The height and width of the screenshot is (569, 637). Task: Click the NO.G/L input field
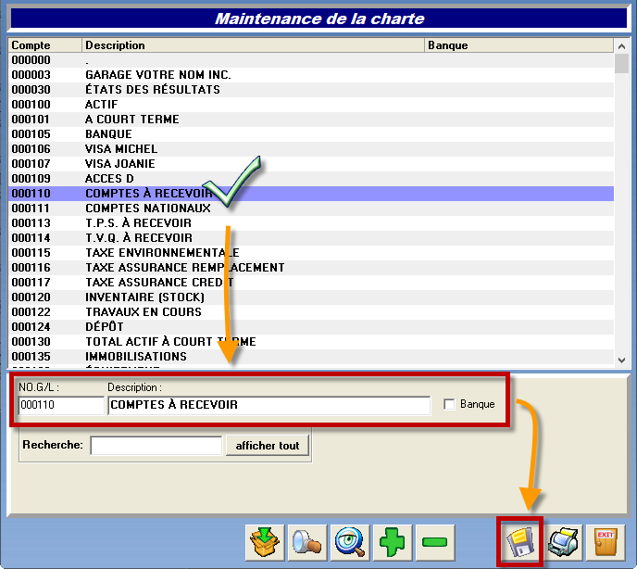tap(61, 405)
